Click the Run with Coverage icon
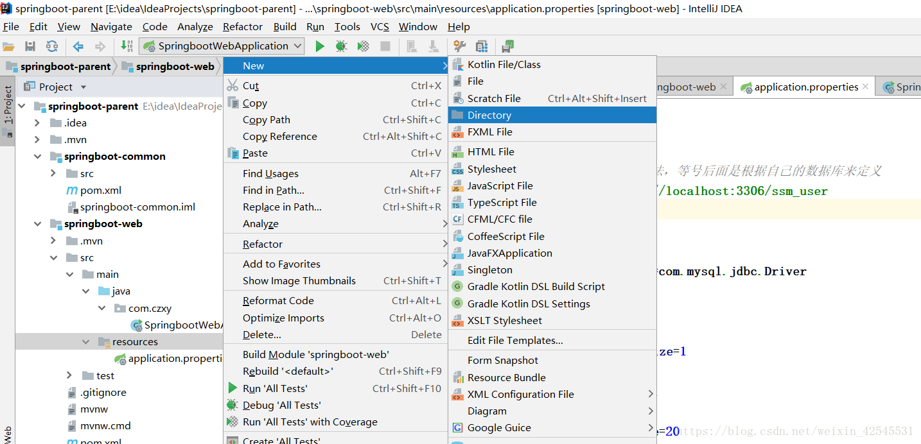Viewport: 921px width, 444px height. tap(363, 46)
